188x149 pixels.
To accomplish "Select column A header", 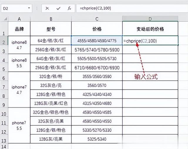I will 19,19.
